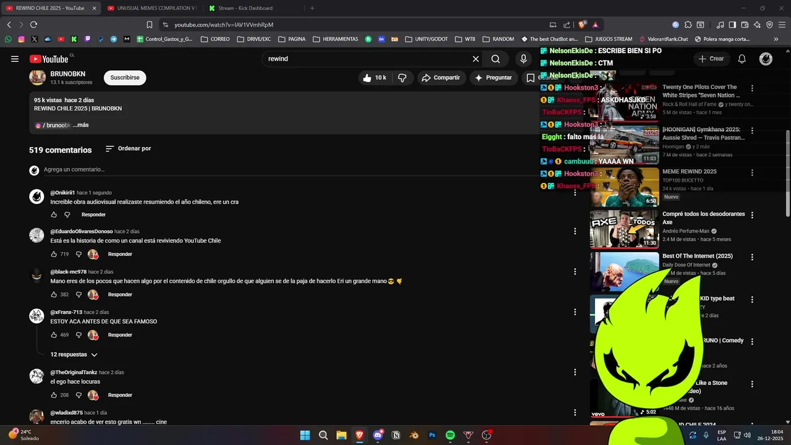The image size is (791, 445).
Task: Open ValorantRank.Chat bookmark
Action: pyautogui.click(x=663, y=39)
